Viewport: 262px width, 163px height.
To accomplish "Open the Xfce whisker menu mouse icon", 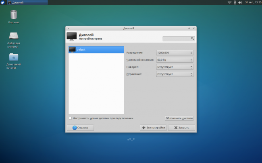I will (x=2, y=2).
